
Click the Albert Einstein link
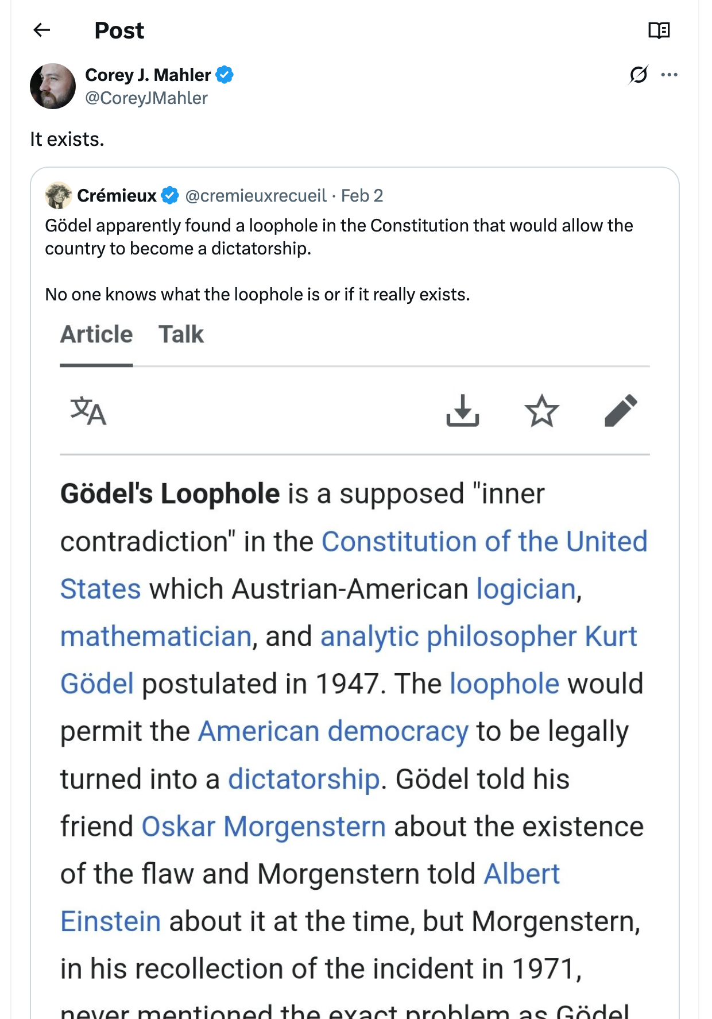pyautogui.click(x=523, y=874)
